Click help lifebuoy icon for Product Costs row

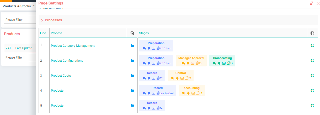pyautogui.click(x=312, y=76)
